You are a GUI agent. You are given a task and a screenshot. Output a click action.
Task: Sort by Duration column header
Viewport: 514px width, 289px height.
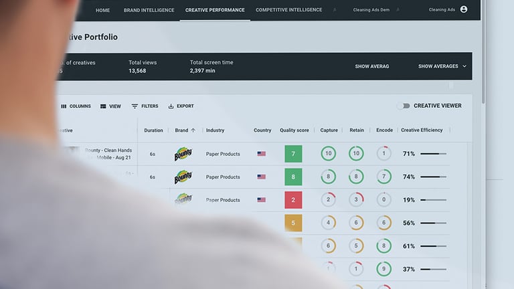pos(153,130)
